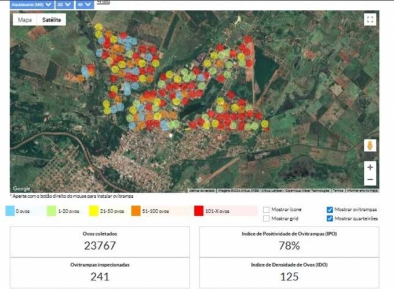Switch to the Mapa map view

pos(25,20)
